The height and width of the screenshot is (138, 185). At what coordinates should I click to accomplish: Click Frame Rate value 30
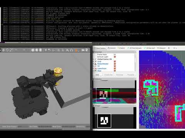point(114,54)
